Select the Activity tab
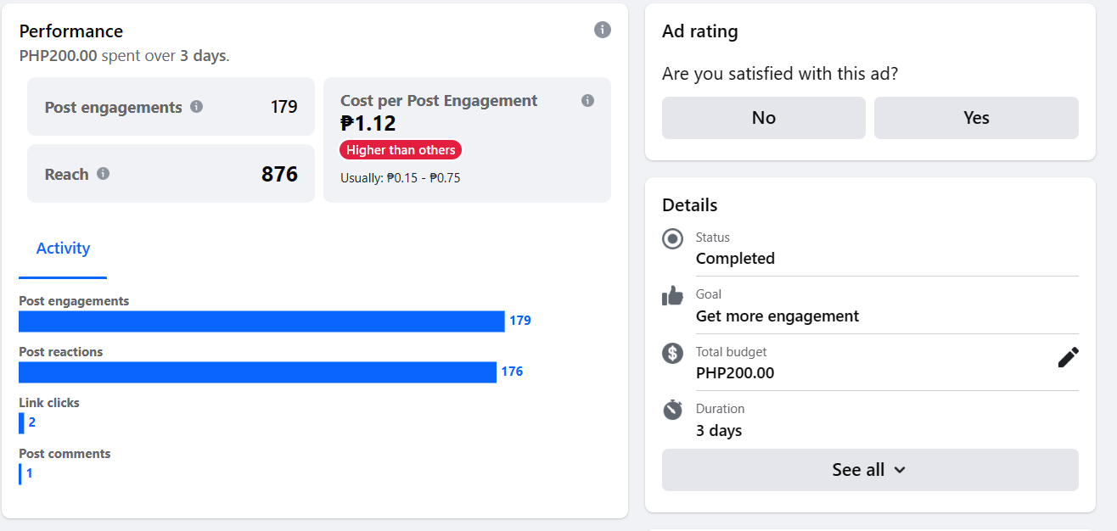1117x531 pixels. 63,249
